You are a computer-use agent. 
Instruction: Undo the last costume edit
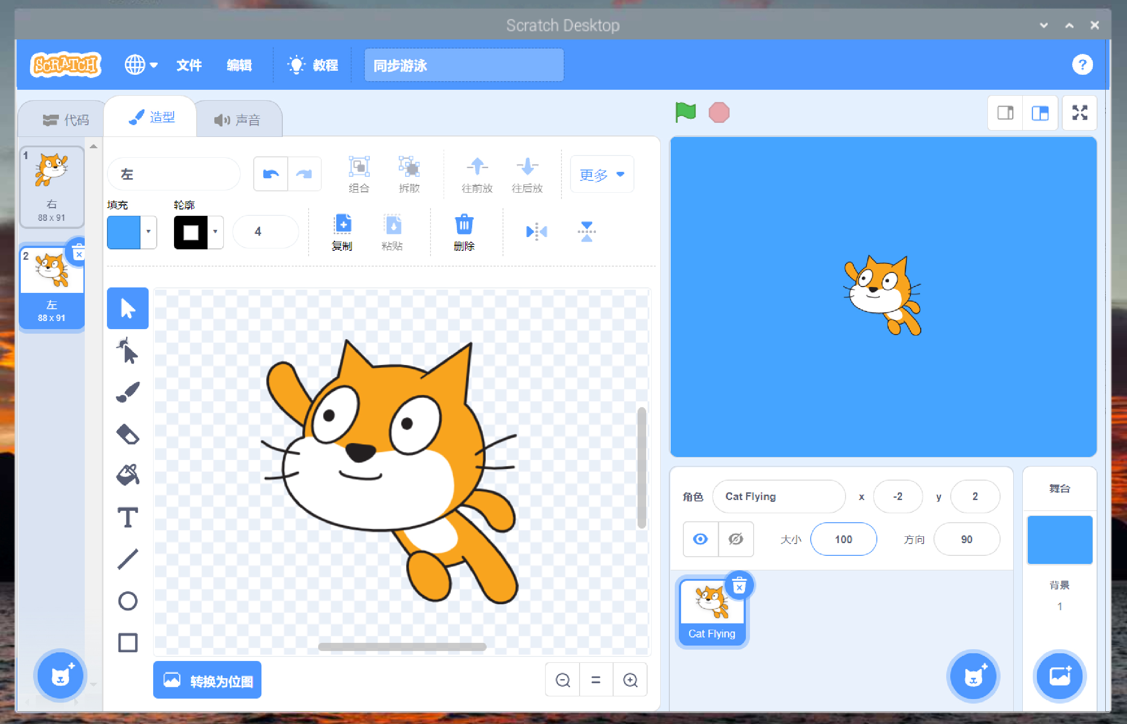(x=271, y=174)
